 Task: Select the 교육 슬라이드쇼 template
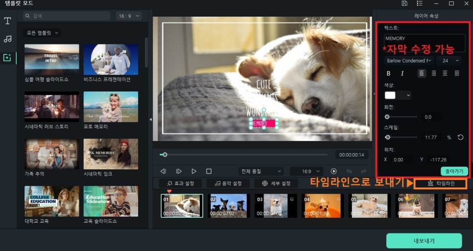[111, 201]
